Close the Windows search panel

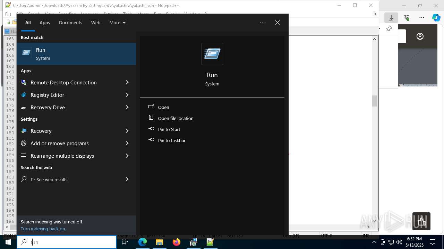[277, 22]
